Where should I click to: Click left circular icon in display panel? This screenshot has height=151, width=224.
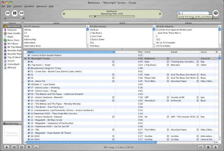click(x=64, y=14)
